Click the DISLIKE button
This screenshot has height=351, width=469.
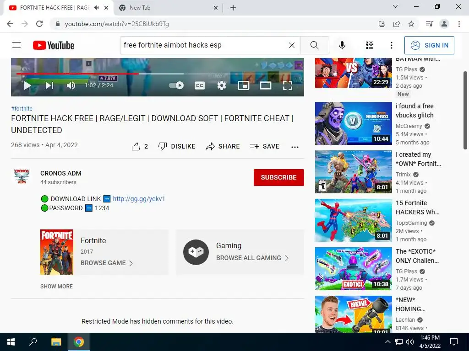pyautogui.click(x=177, y=146)
